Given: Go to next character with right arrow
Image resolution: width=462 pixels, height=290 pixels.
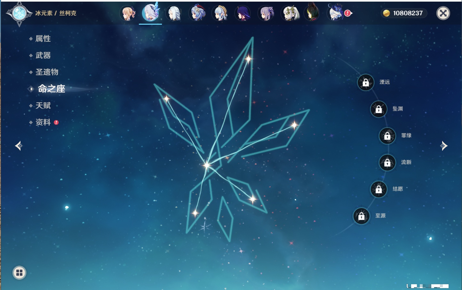Looking at the screenshot, I should 444,146.
